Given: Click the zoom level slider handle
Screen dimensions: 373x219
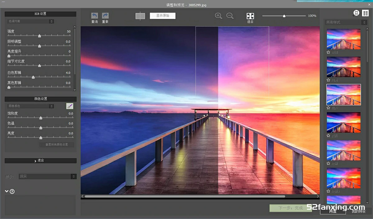Looking at the screenshot, I should coord(284,16).
